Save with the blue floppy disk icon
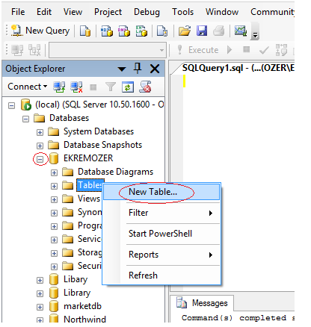The image size is (311, 327). coord(202,31)
